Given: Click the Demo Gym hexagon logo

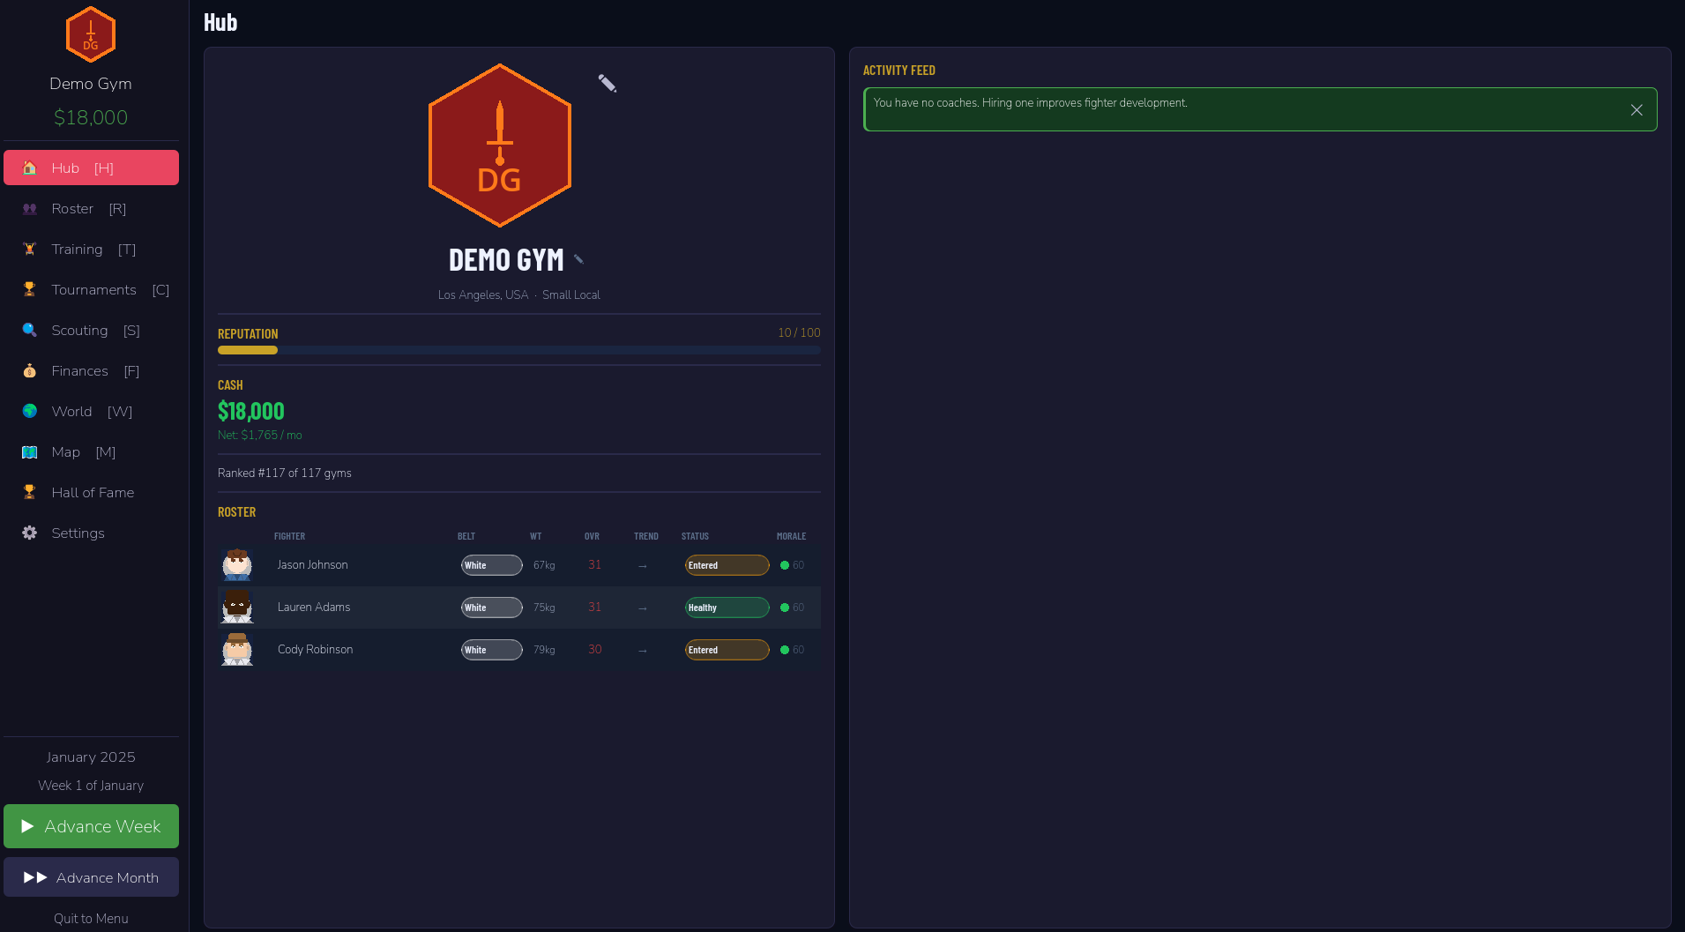Looking at the screenshot, I should click(x=500, y=145).
